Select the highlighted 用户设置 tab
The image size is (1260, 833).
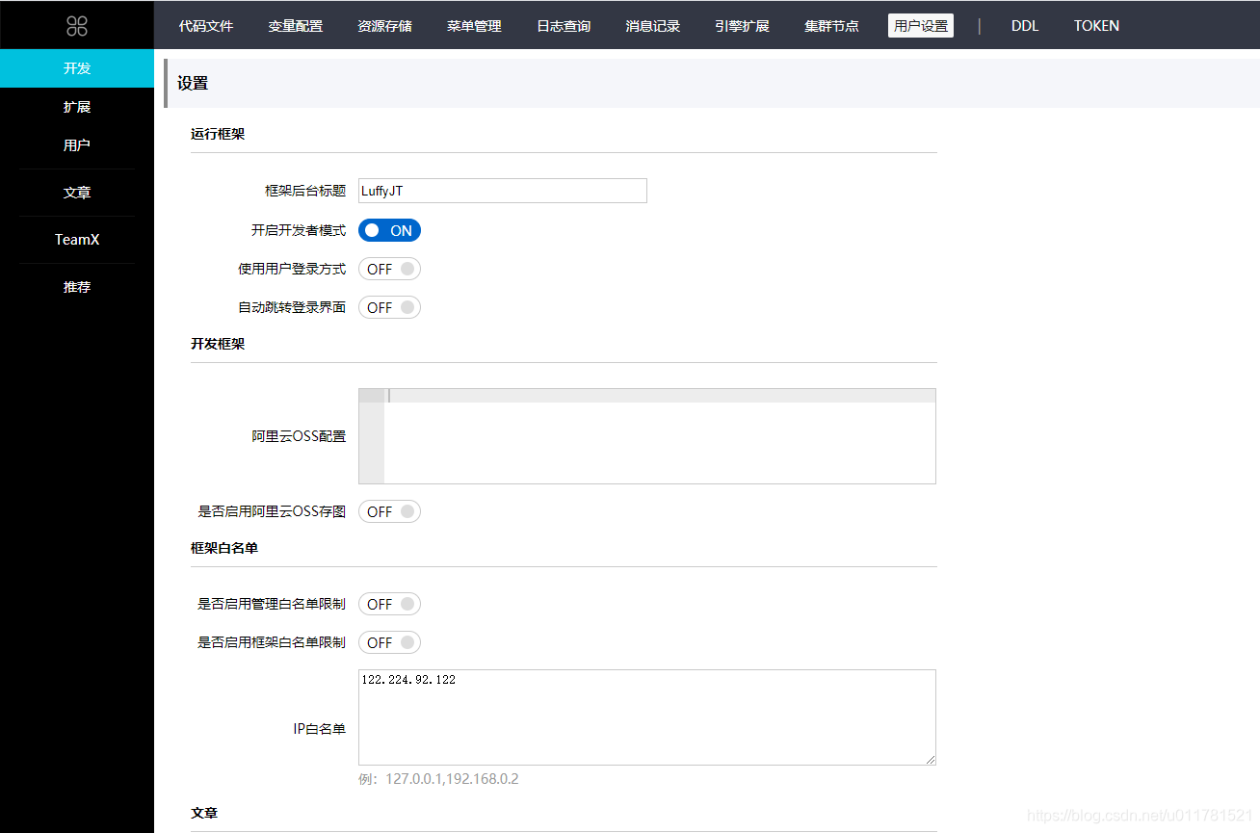[x=920, y=25]
